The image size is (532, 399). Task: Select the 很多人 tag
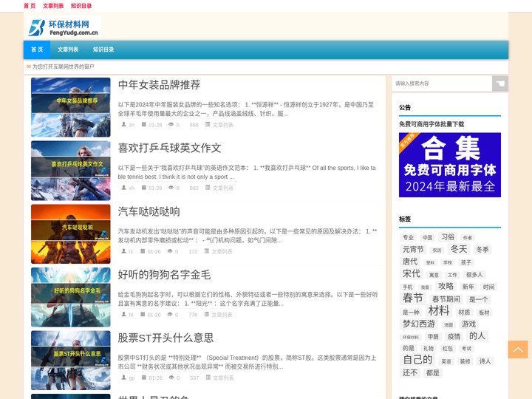(x=474, y=274)
